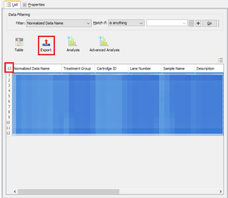Select row 10 header
The width and height of the screenshot is (228, 198).
pyautogui.click(x=9, y=123)
